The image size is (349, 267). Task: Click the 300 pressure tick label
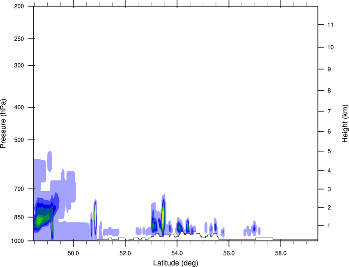click(x=19, y=65)
